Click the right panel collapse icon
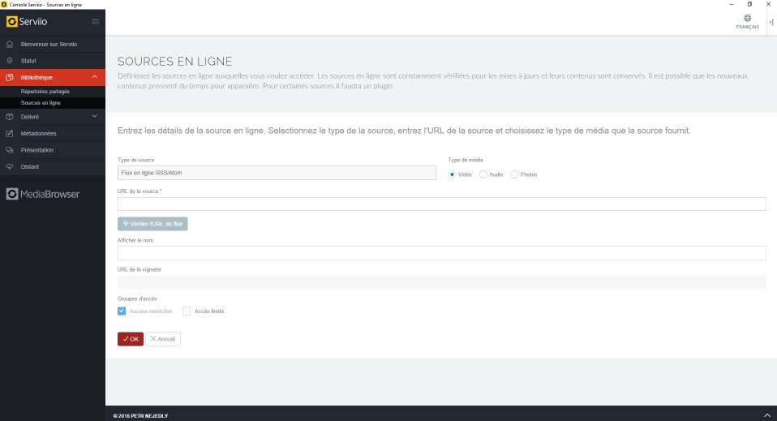777x421 pixels. 771,22
